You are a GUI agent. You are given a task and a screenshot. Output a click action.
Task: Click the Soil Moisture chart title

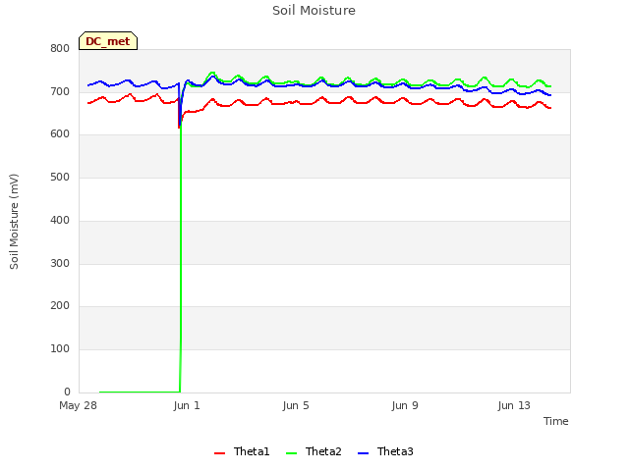[x=314, y=11]
